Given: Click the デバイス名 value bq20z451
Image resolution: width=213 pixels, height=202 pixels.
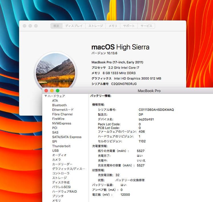Looking at the screenshot, I should pos(146,119).
